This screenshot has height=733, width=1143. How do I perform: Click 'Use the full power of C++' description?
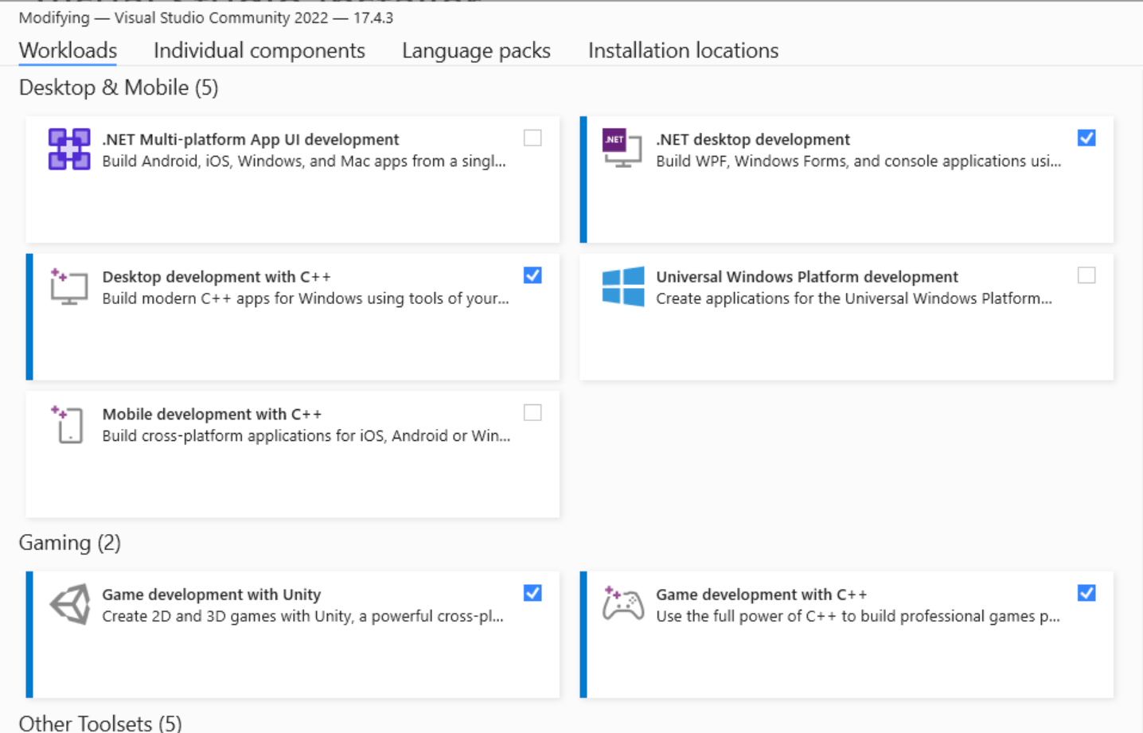[x=858, y=616]
